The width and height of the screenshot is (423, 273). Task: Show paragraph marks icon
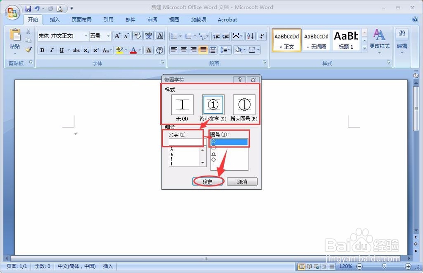261,36
